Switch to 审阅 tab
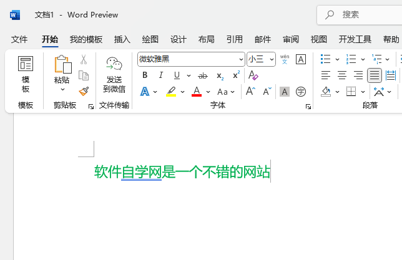The height and width of the screenshot is (260, 402). [x=291, y=39]
